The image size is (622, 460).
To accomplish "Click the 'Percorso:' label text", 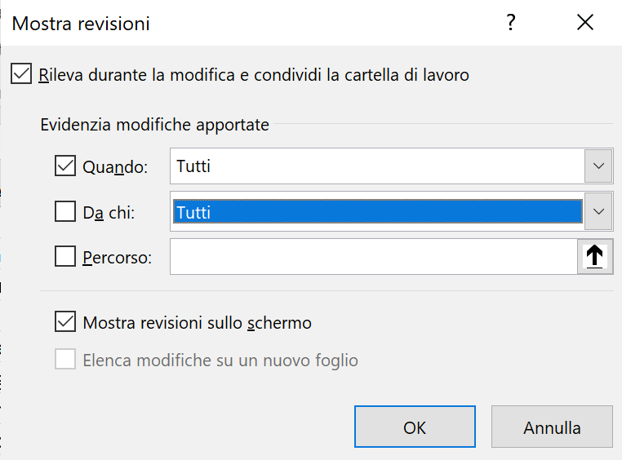I will 117,258.
